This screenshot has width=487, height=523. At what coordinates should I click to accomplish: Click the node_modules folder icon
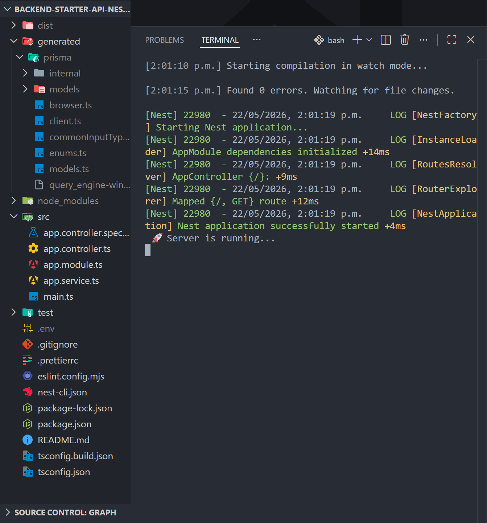point(28,200)
